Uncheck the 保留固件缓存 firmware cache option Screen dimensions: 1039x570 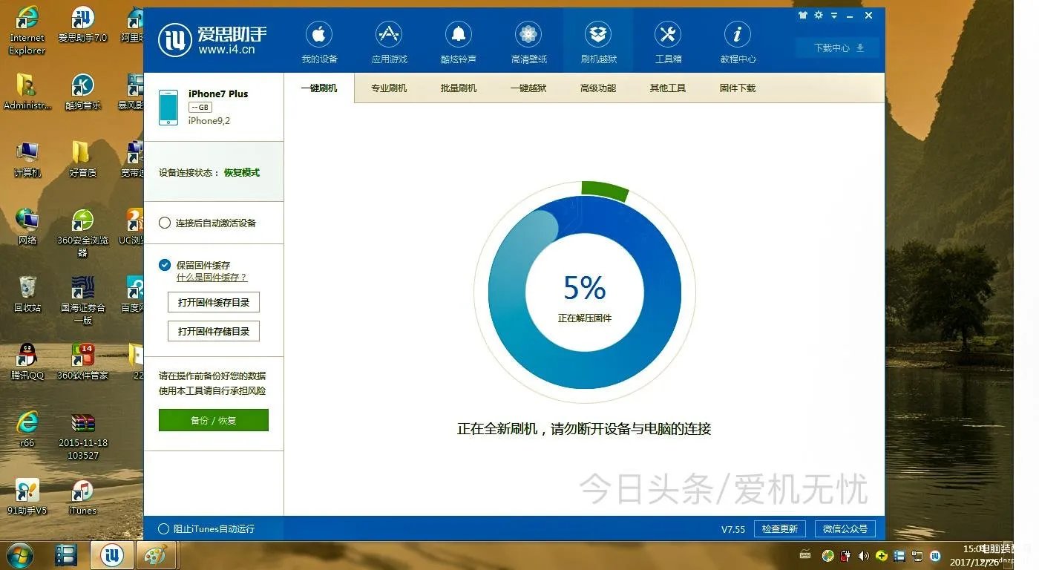click(x=164, y=265)
